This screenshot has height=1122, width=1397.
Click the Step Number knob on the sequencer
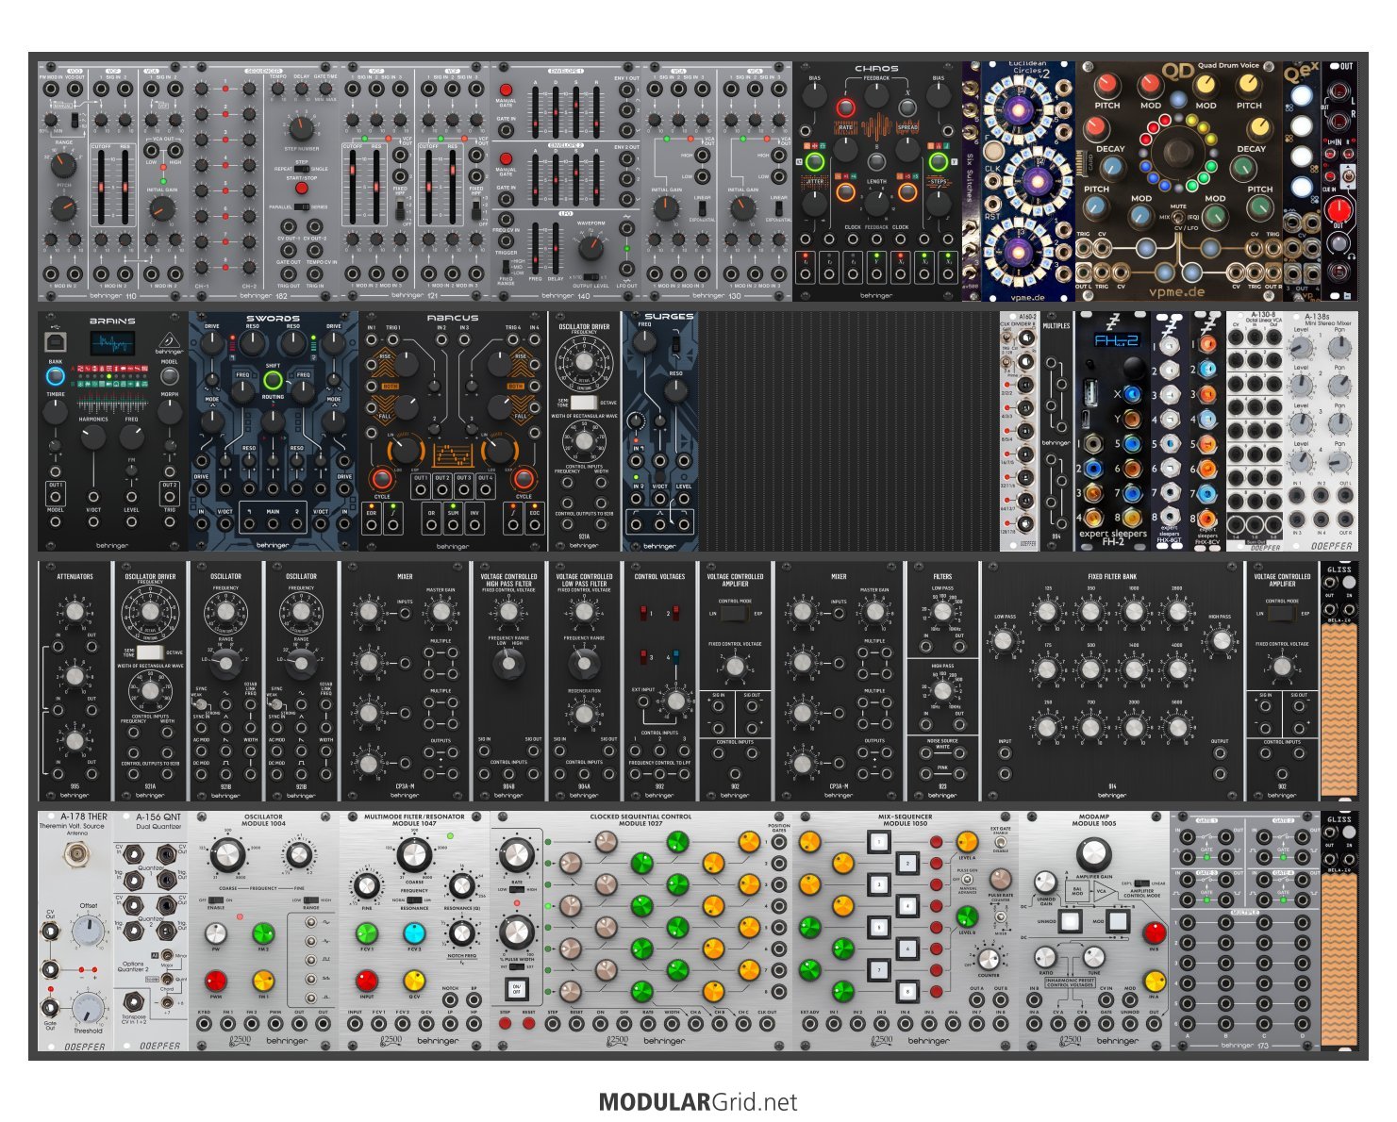pos(301,126)
